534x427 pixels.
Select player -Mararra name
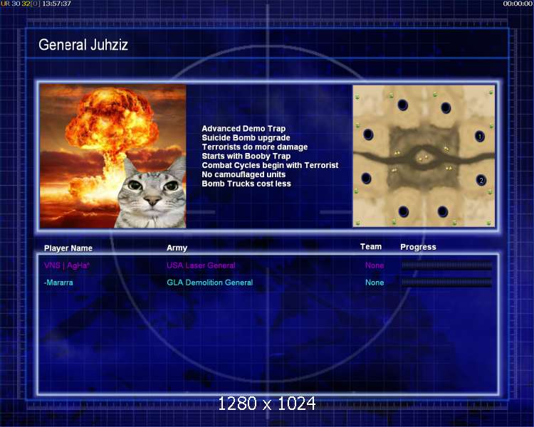pos(58,283)
